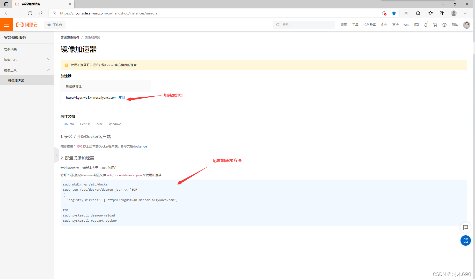The width and height of the screenshot is (475, 279).
Task: Open the orange hamburger menu
Action: pos(6,25)
